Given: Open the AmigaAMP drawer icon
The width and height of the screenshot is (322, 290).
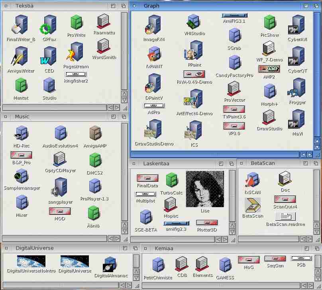Looking at the screenshot, I should pyautogui.click(x=94, y=134).
